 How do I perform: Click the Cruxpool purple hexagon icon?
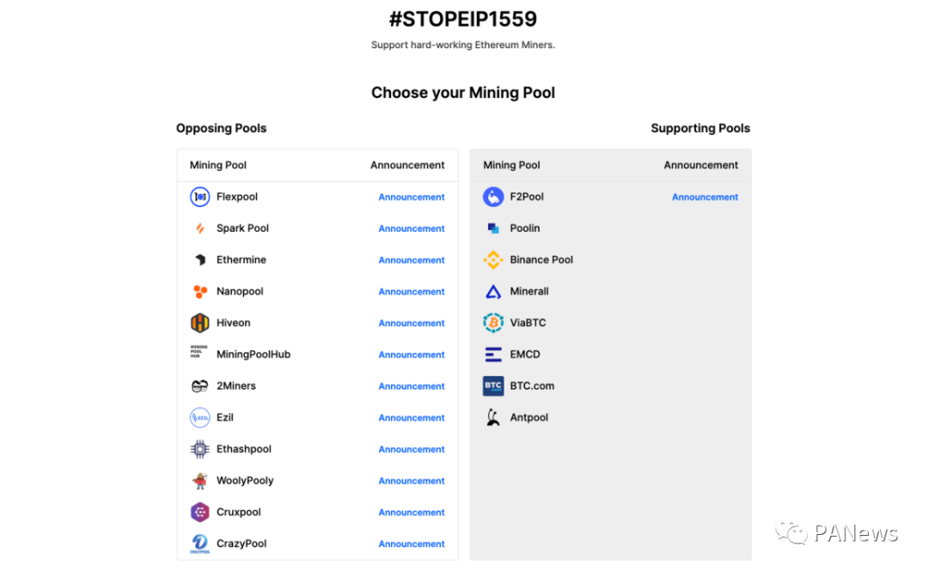[x=199, y=512]
